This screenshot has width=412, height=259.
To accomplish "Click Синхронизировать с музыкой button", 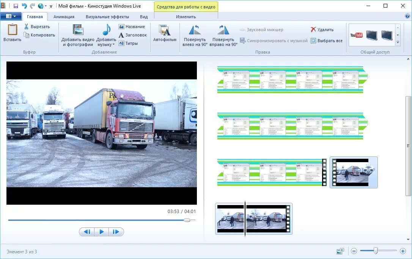I will click(x=274, y=41).
